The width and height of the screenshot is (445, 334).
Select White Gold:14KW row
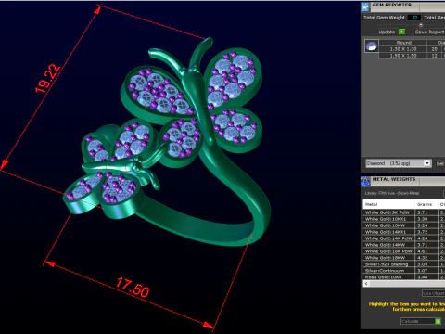404,245
